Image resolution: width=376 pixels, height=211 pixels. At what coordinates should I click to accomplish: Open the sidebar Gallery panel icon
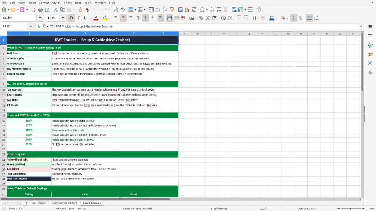(370, 54)
